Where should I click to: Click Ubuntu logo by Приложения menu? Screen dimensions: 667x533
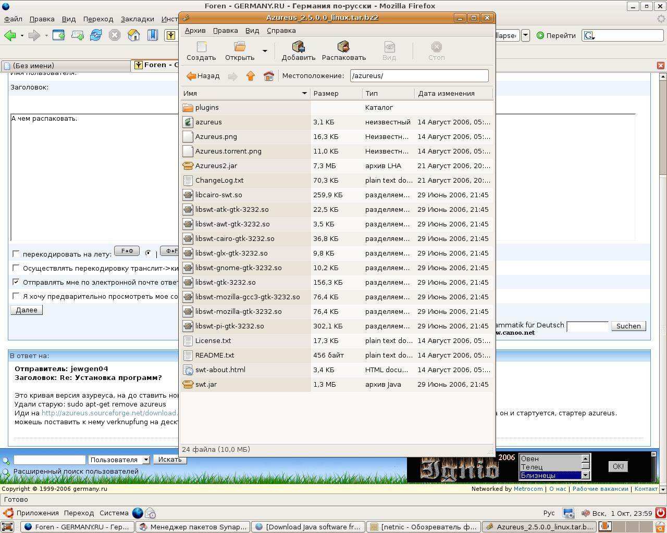click(8, 513)
